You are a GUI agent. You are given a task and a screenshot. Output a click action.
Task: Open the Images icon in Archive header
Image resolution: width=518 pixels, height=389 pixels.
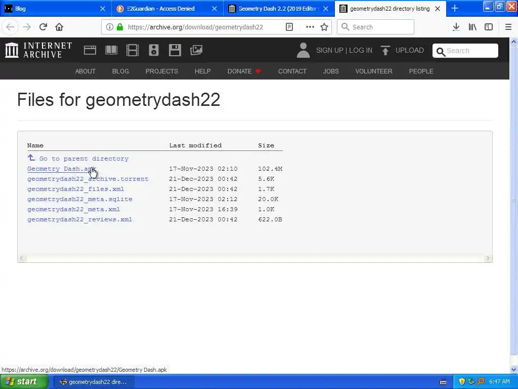[196, 50]
